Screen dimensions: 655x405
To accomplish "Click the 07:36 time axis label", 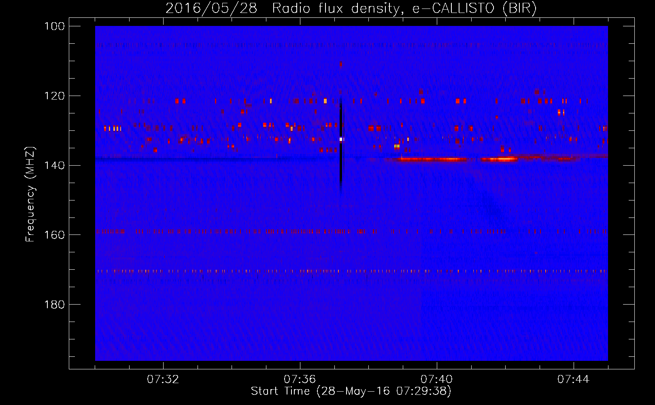I will coord(300,379).
